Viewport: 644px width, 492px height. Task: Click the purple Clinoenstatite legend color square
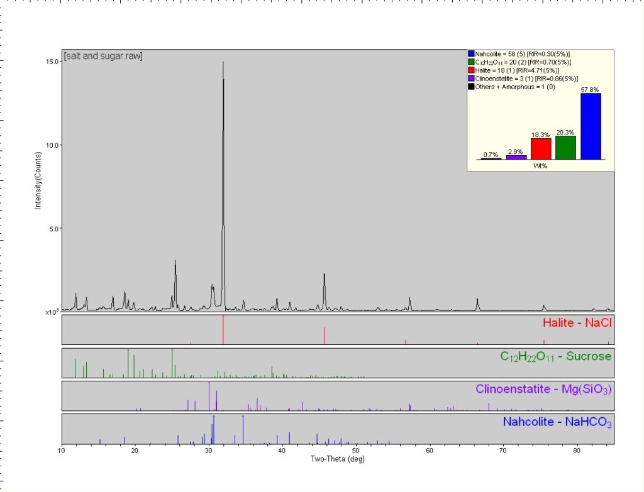click(x=470, y=79)
